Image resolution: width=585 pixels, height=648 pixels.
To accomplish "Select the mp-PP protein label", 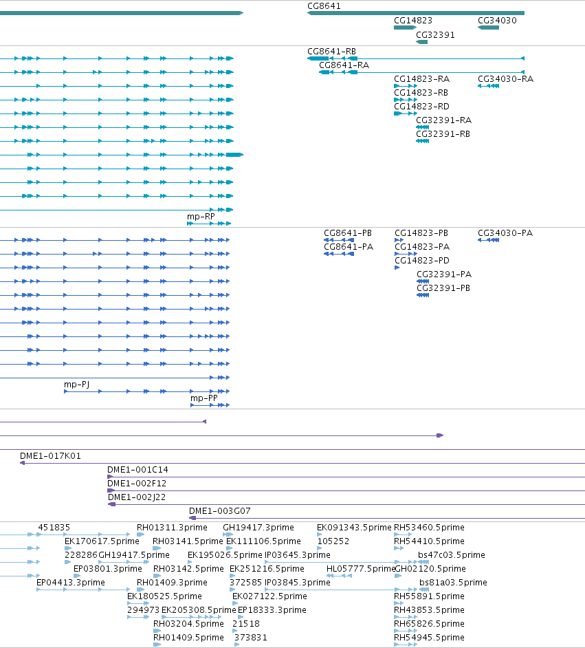I will pyautogui.click(x=203, y=398).
